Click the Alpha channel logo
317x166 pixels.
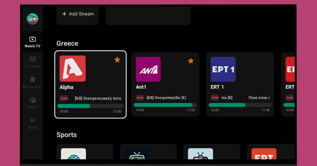(73, 69)
